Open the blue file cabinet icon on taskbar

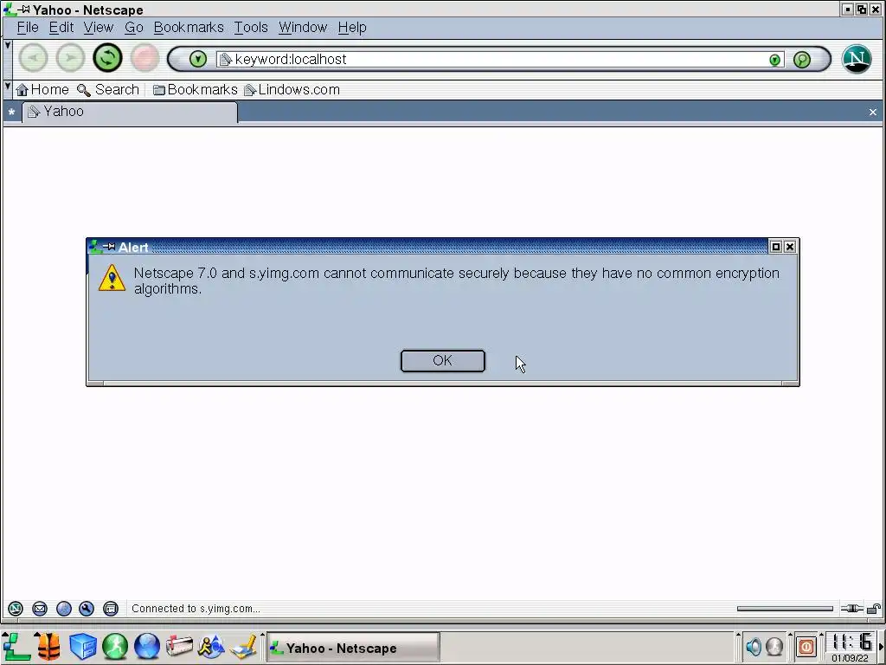pos(82,647)
